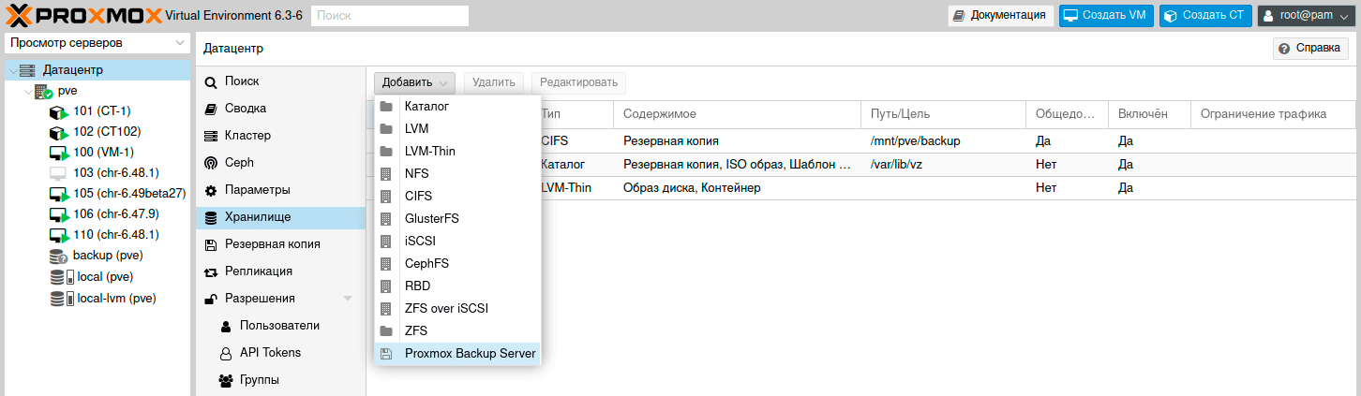Click the Ceph icon in the sidebar
Image resolution: width=1361 pixels, height=396 pixels.
click(x=211, y=163)
